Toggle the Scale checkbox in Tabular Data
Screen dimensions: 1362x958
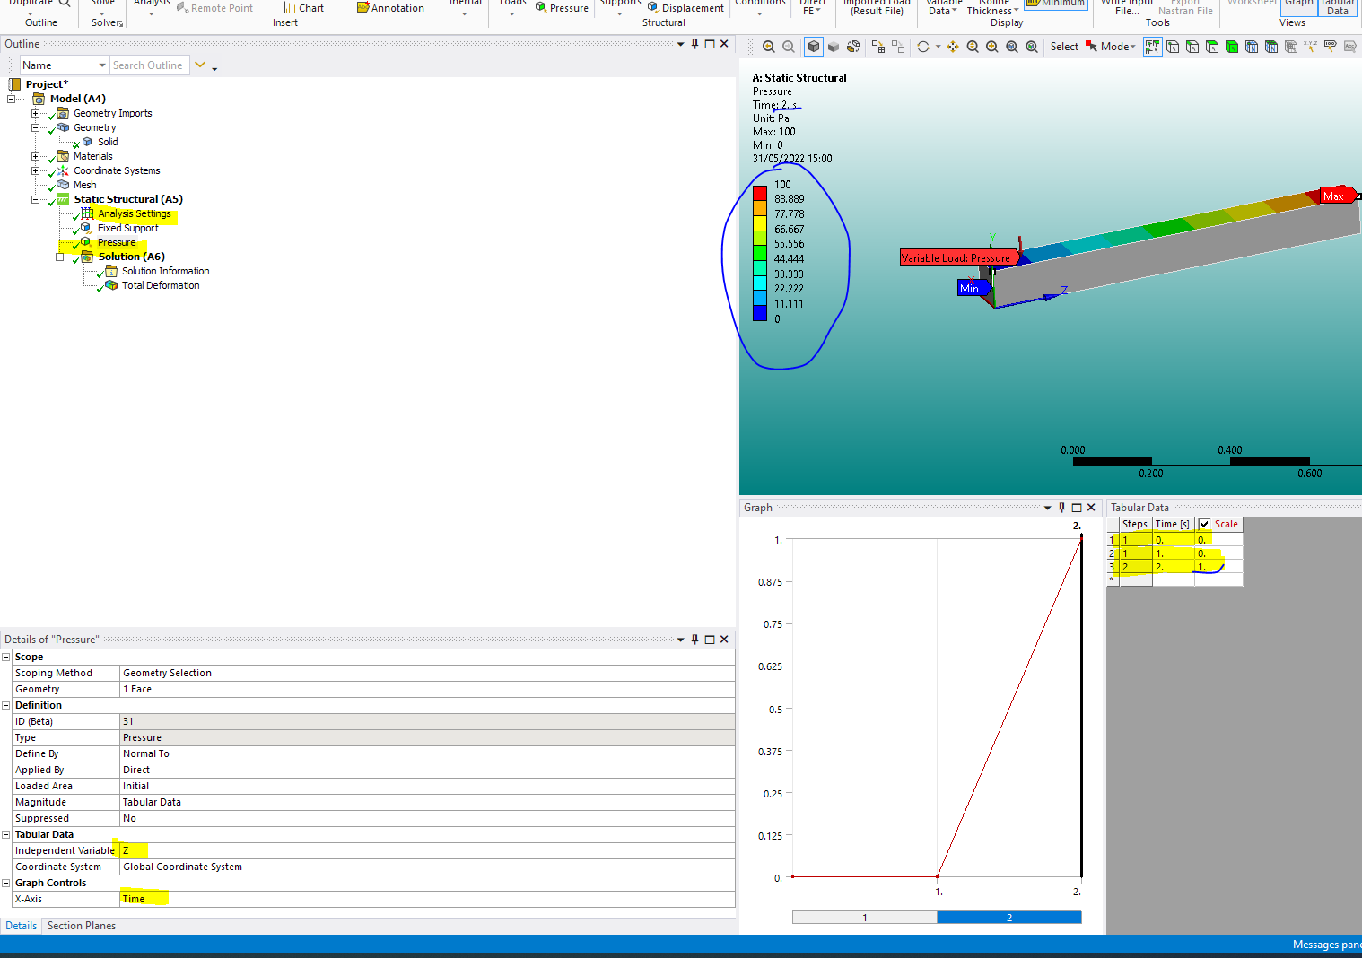tap(1205, 524)
